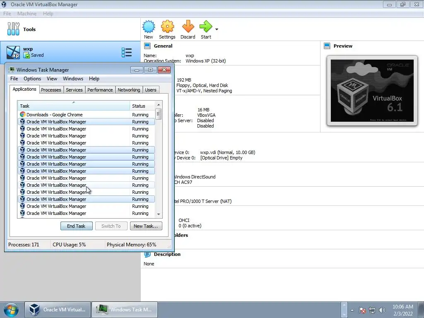
Task: Click the New Task... button
Action: (x=146, y=226)
